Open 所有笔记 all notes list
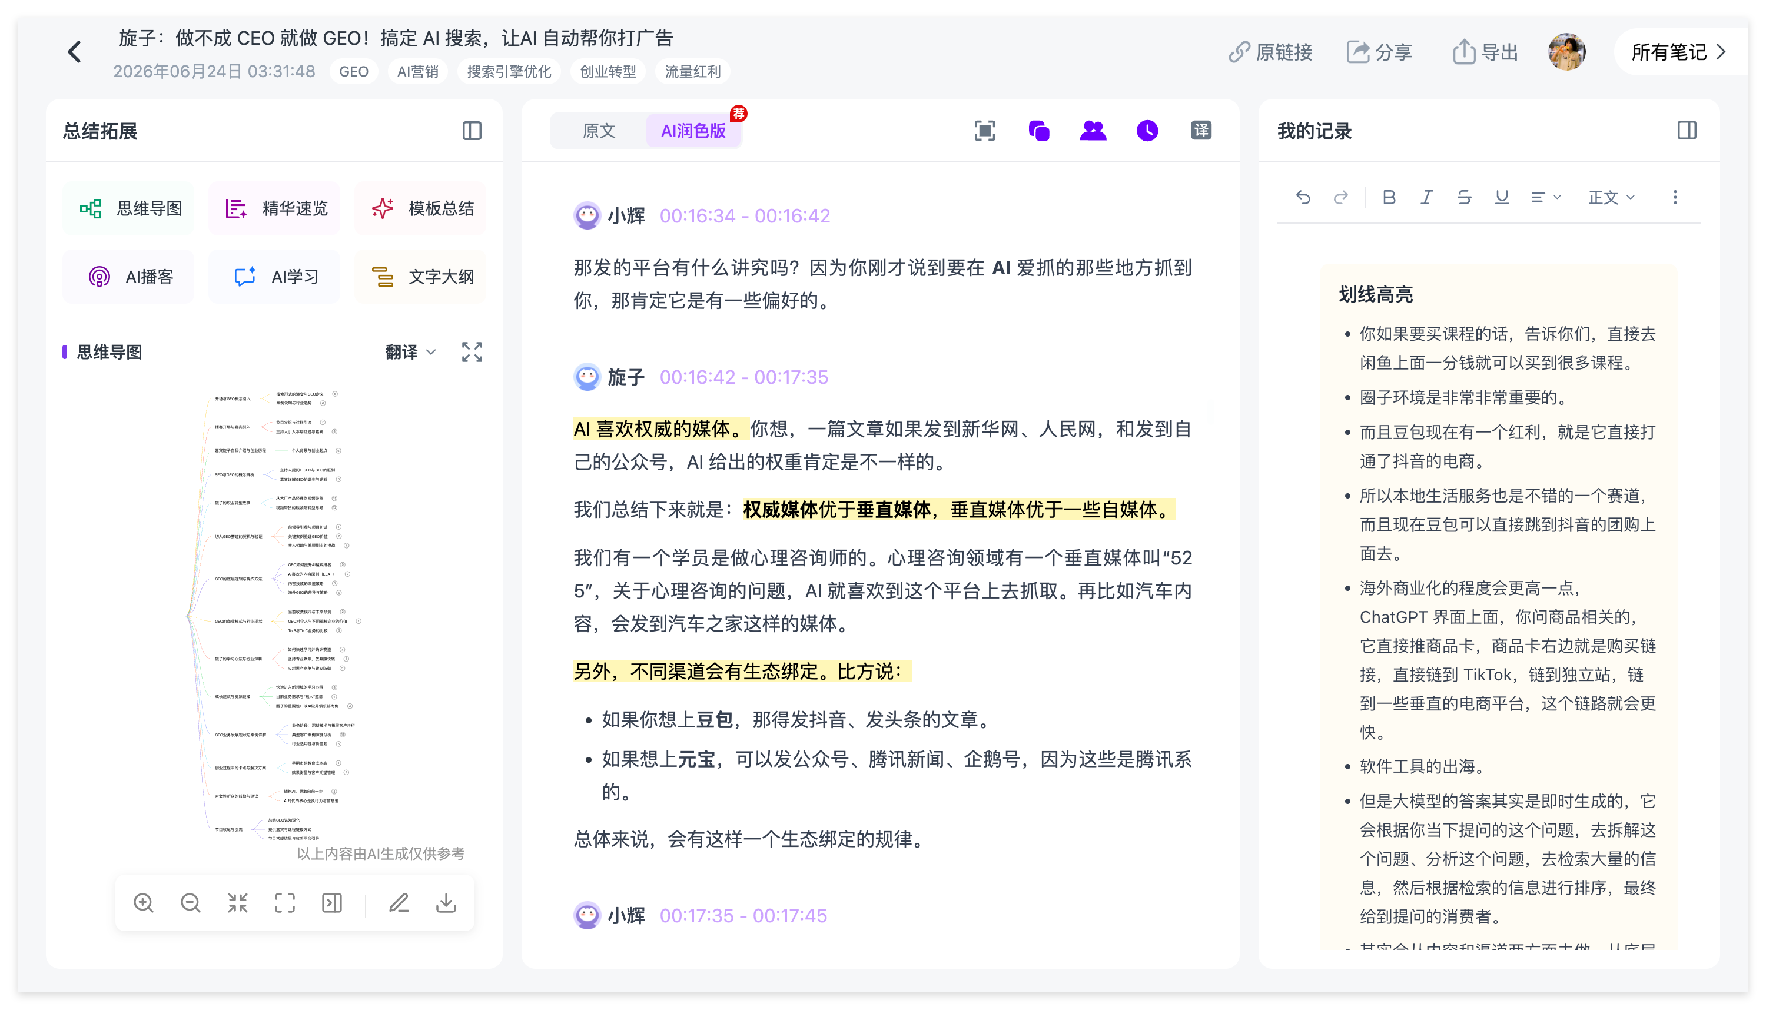The height and width of the screenshot is (1010, 1766). pyautogui.click(x=1679, y=52)
